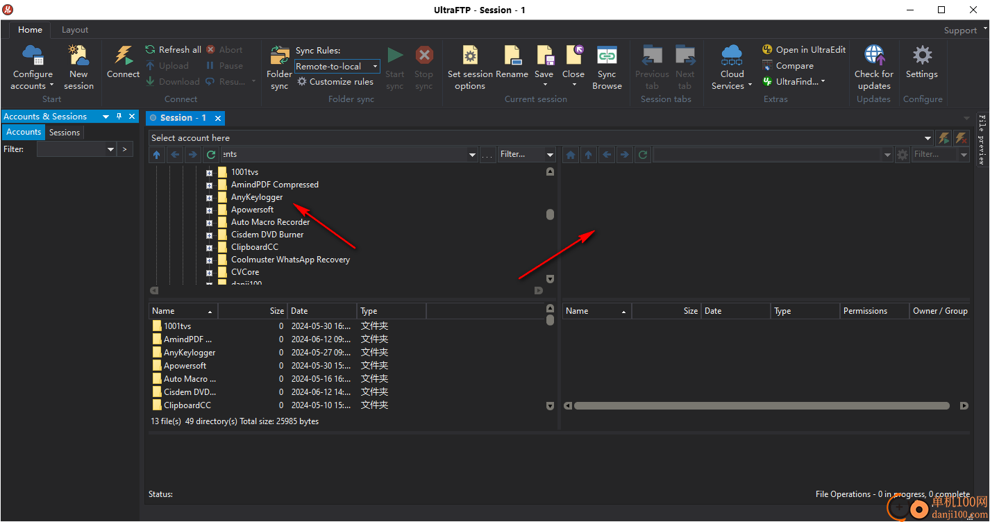Click the disconnect lightning icon

pos(961,138)
